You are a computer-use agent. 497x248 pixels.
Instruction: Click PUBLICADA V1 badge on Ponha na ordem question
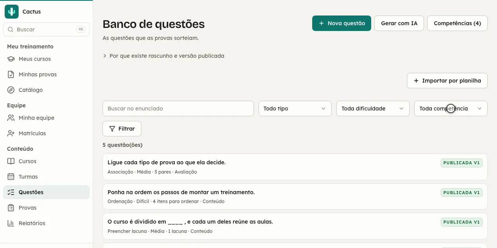point(462,193)
